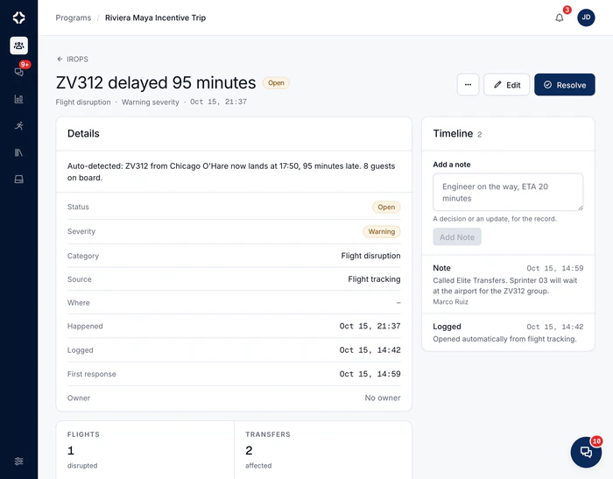613x479 pixels.
Task: Open the guests people icon in sidebar
Action: (x=18, y=46)
